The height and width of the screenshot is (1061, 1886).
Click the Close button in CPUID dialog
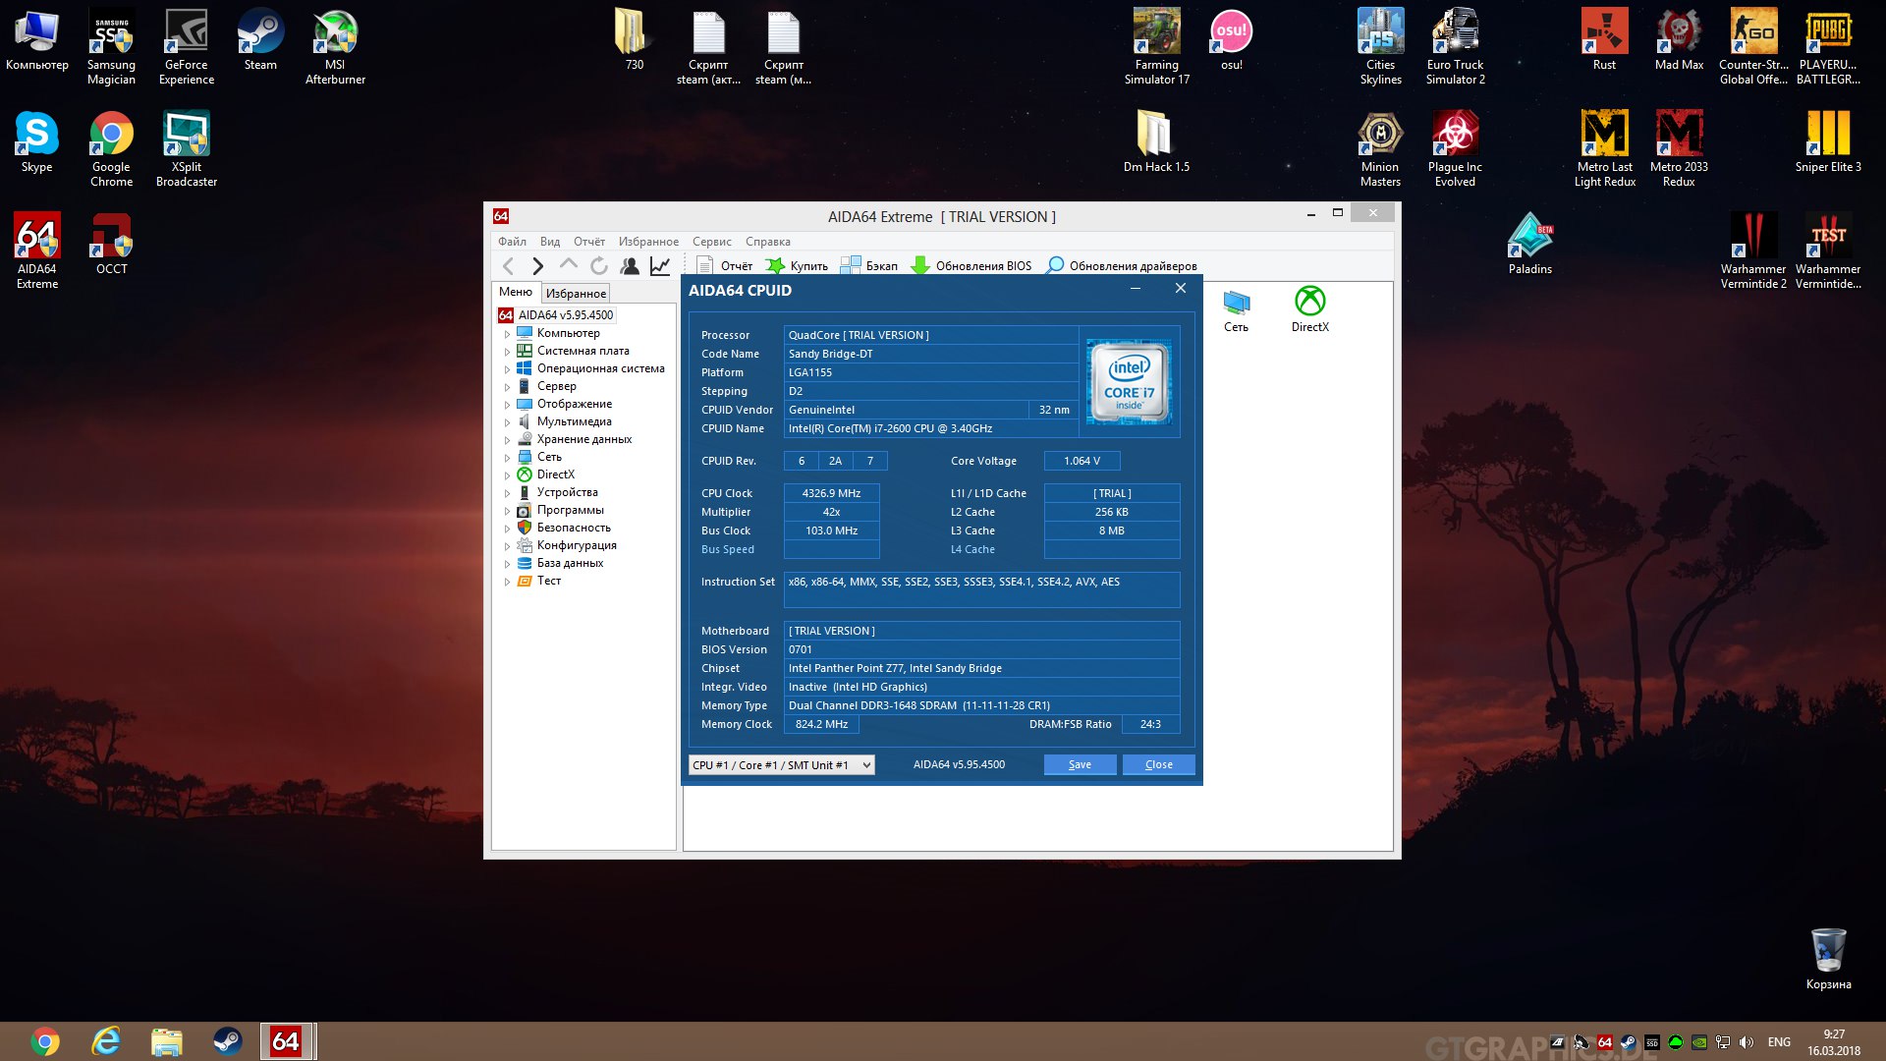(x=1158, y=765)
